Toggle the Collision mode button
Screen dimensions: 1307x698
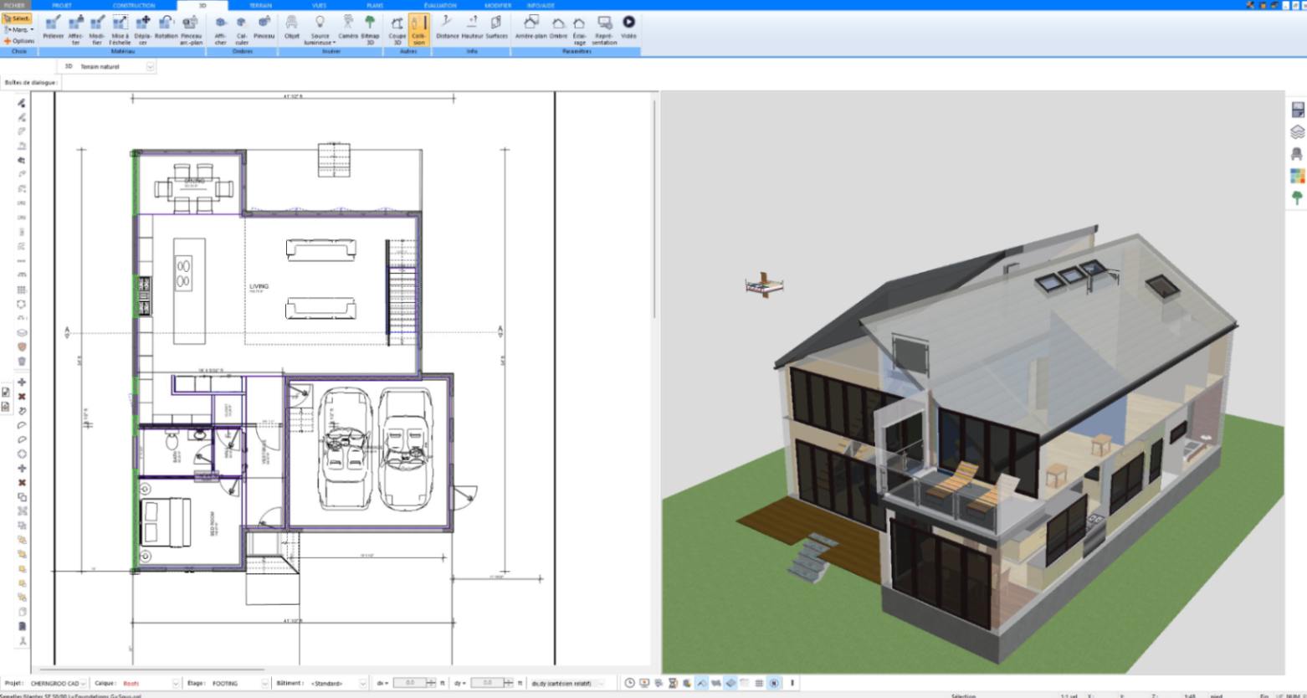click(418, 28)
